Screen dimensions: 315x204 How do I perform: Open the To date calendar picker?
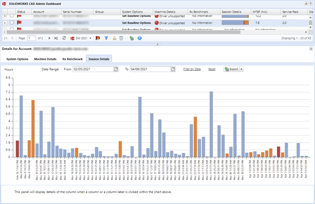pyautogui.click(x=173, y=69)
